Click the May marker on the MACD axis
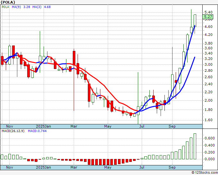Viewport: 218px width, 175px height. (x=108, y=167)
